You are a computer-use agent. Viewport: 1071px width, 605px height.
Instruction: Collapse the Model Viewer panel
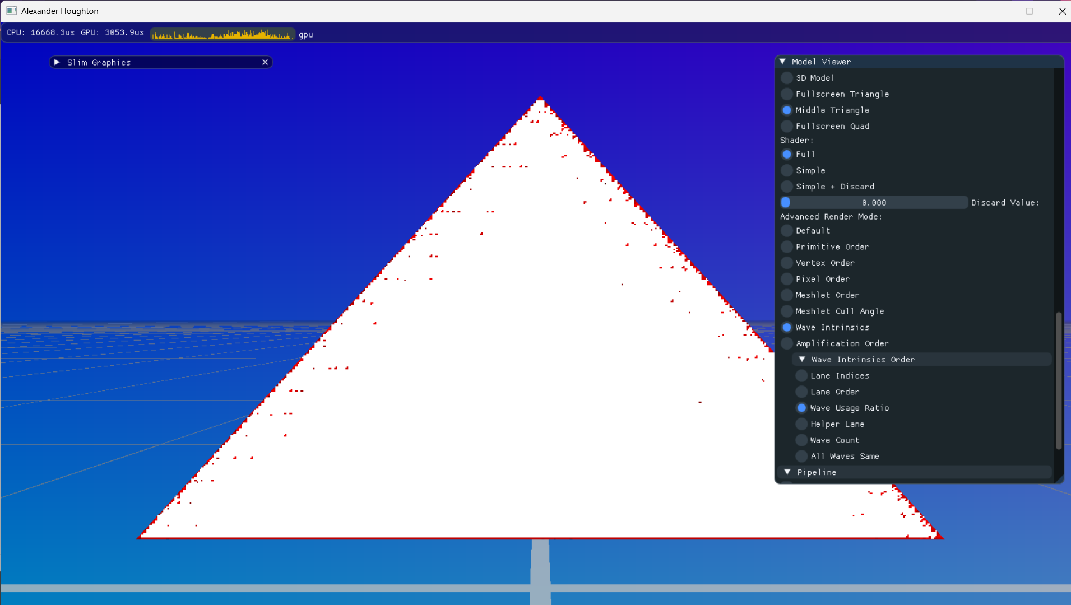coord(783,62)
